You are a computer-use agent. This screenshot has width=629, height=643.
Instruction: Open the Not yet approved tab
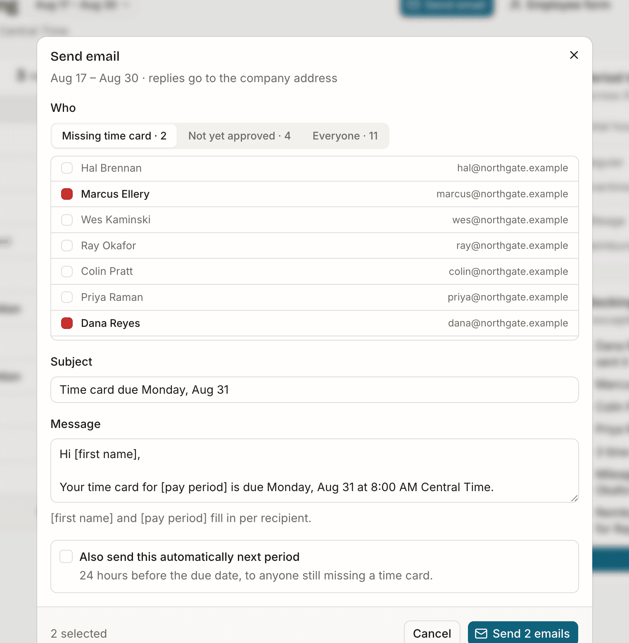pos(240,136)
